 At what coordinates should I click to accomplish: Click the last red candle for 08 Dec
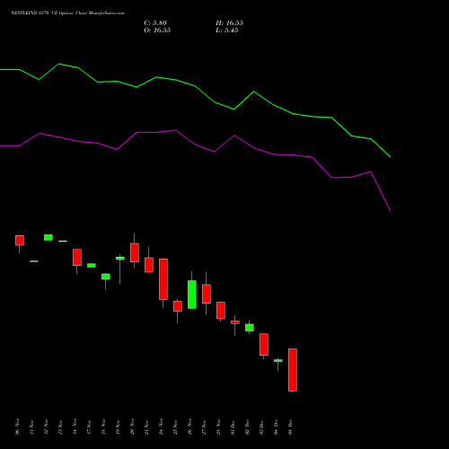(293, 370)
